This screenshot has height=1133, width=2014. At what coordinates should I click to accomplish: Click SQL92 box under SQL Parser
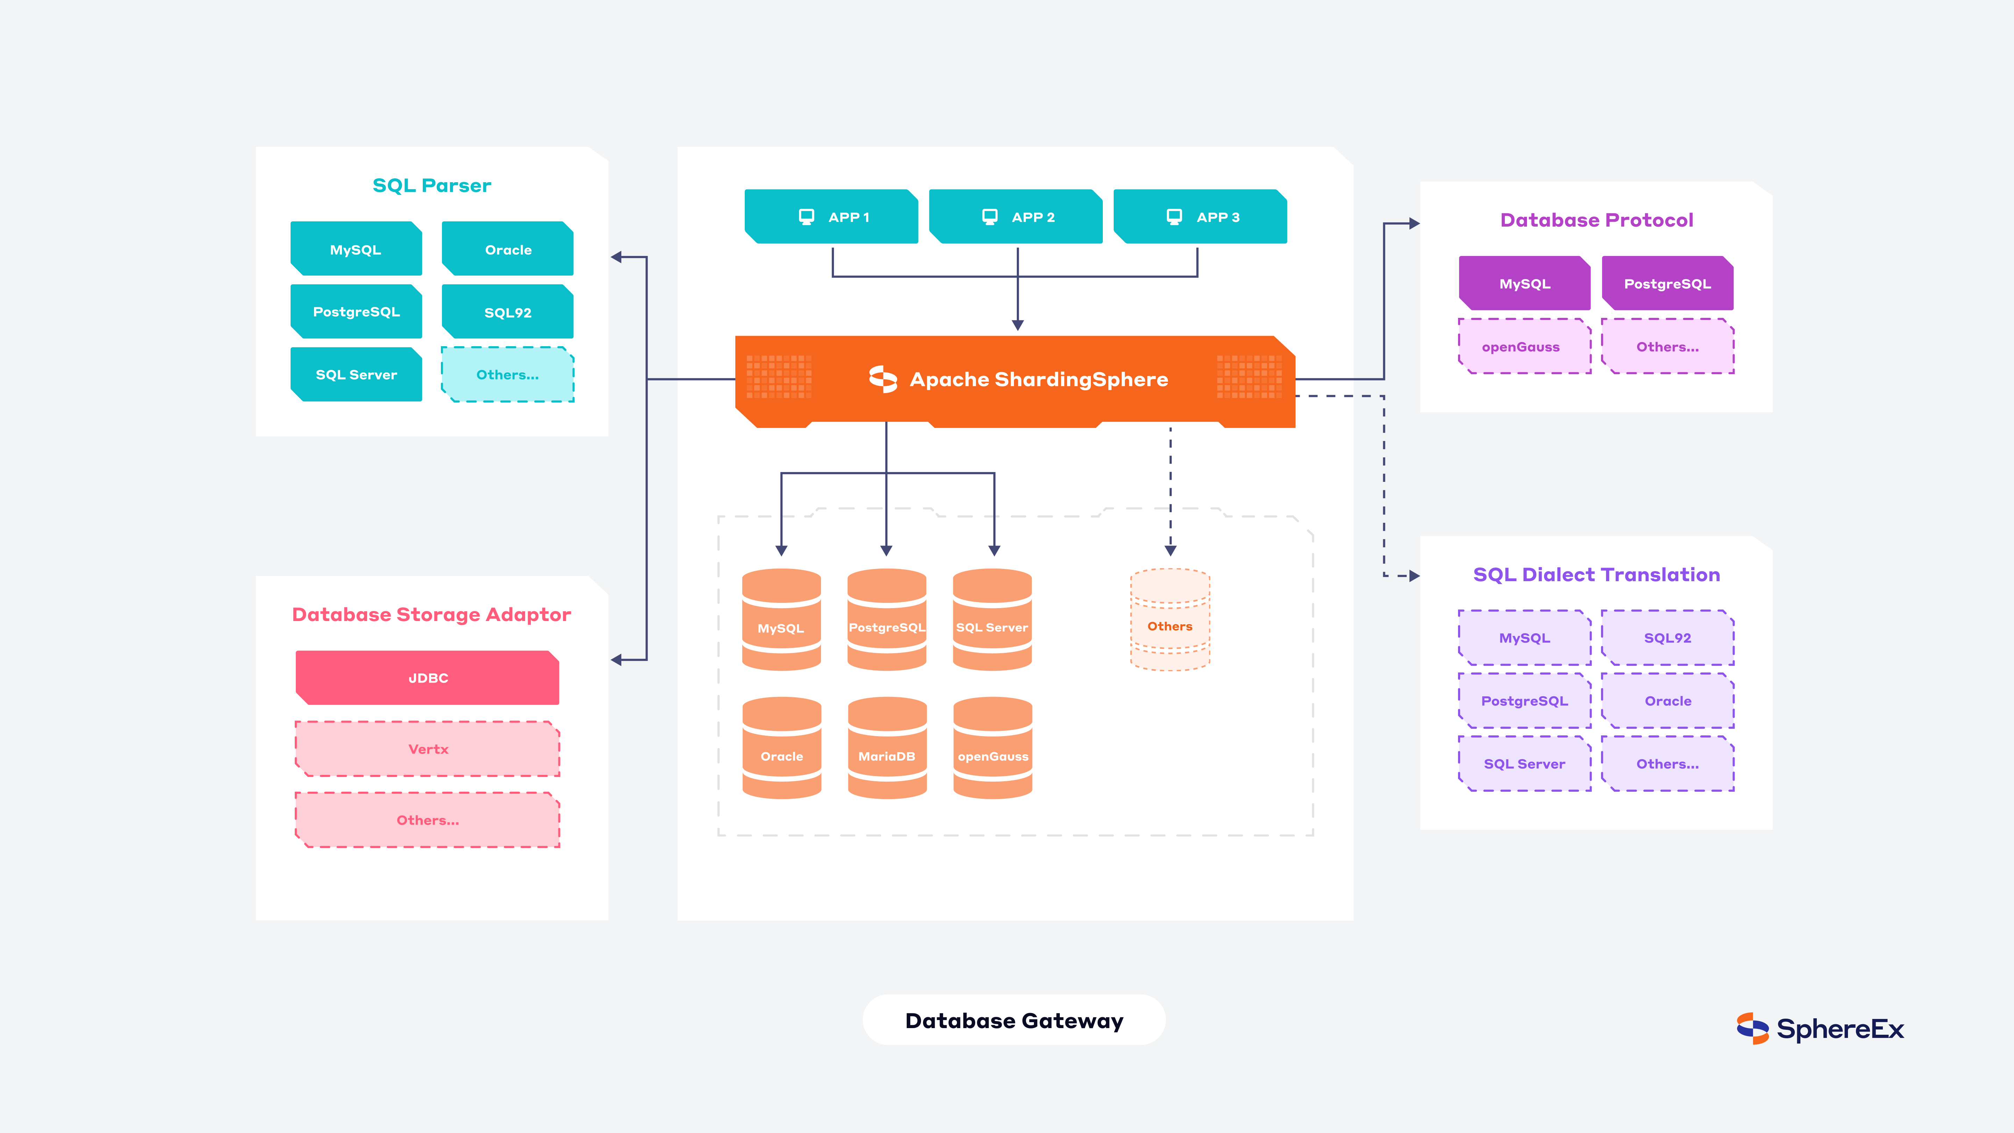click(x=507, y=311)
